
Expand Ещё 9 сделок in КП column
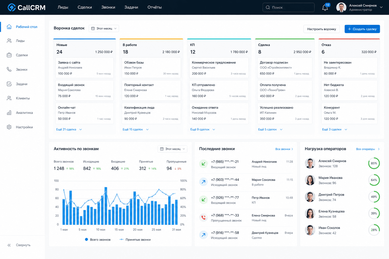tap(203, 129)
